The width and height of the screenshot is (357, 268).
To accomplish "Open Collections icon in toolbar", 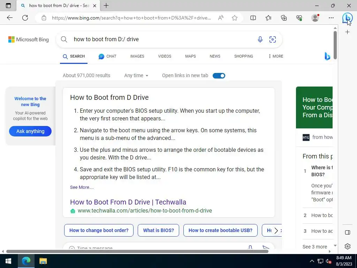I will pos(284,18).
